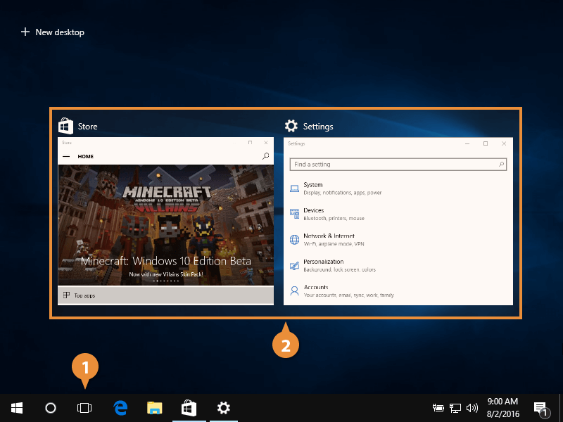Open Top apps in the Store window
Screen dimensions: 563x422
[x=165, y=295]
